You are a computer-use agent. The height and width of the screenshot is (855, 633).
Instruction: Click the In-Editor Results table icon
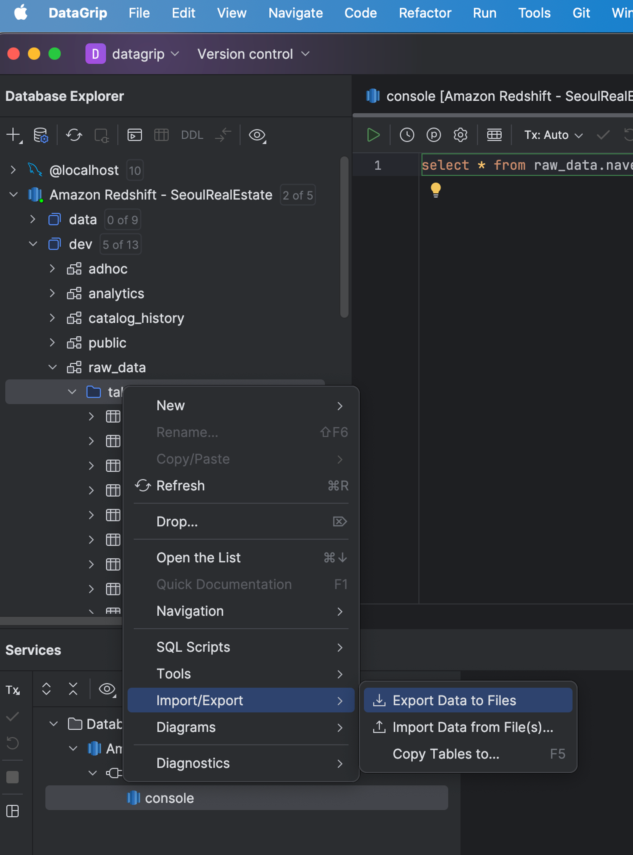494,135
